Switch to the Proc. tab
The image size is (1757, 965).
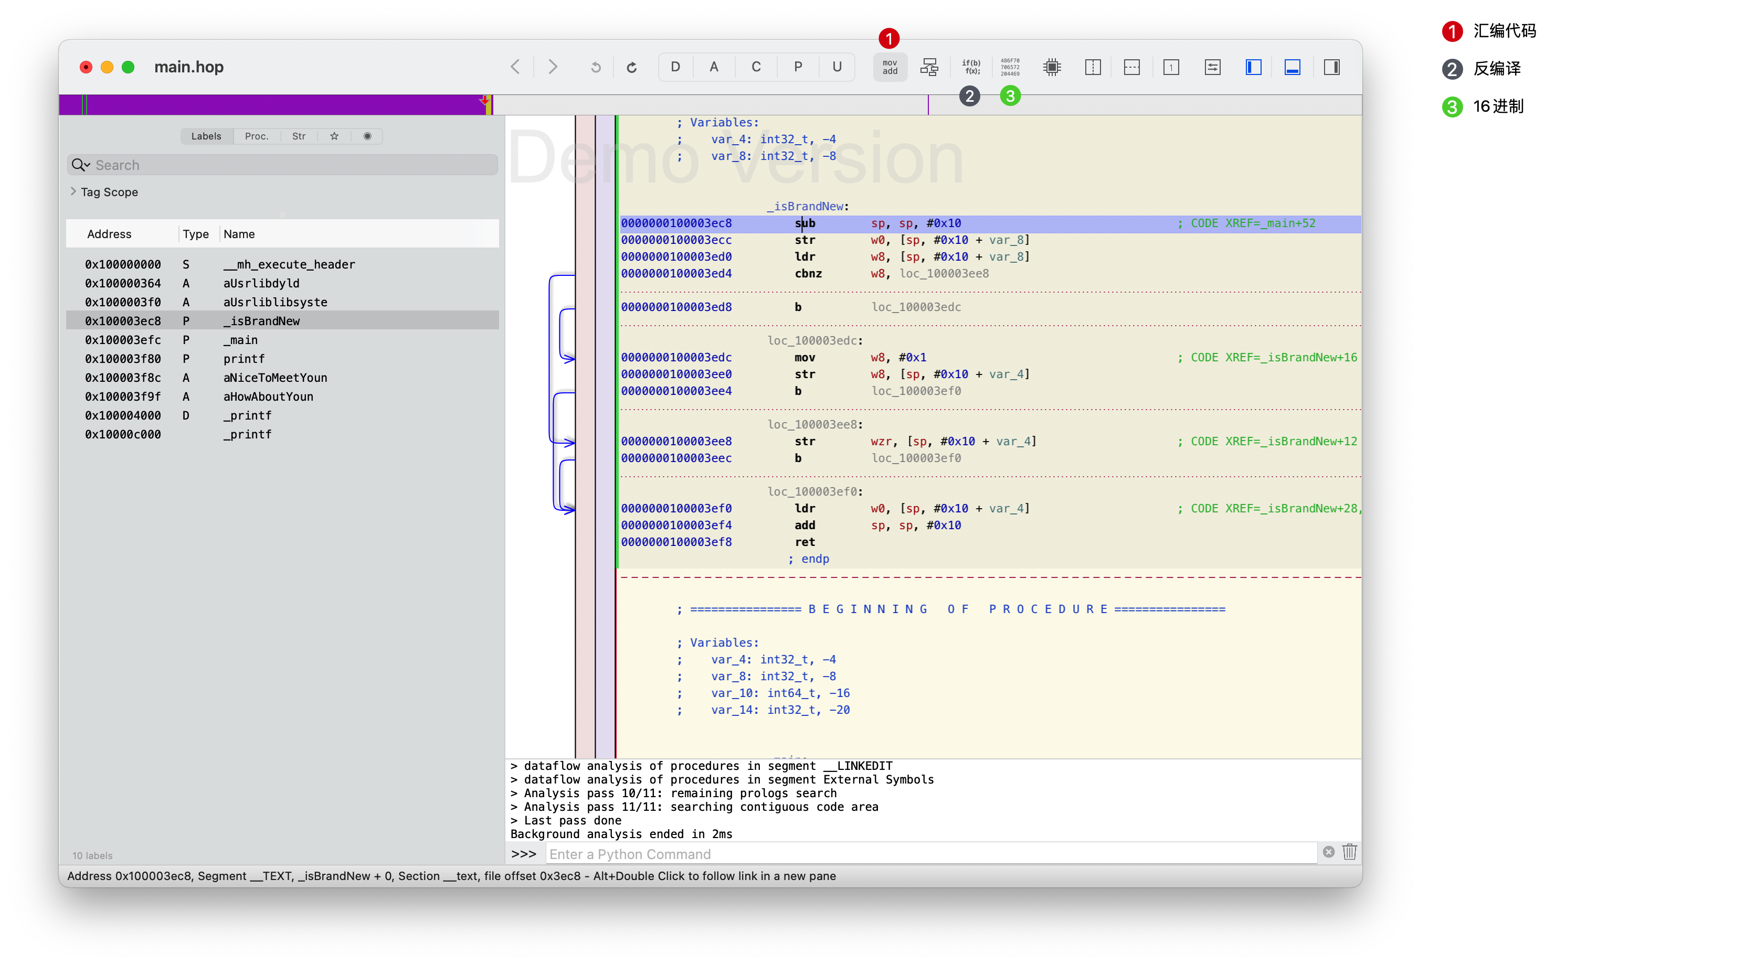pyautogui.click(x=257, y=136)
